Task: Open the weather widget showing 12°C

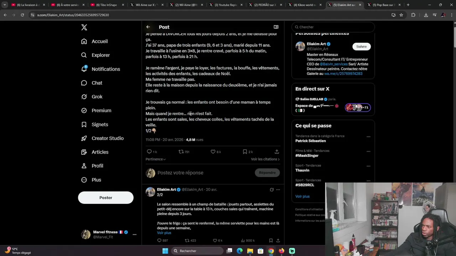Action: coord(18,251)
